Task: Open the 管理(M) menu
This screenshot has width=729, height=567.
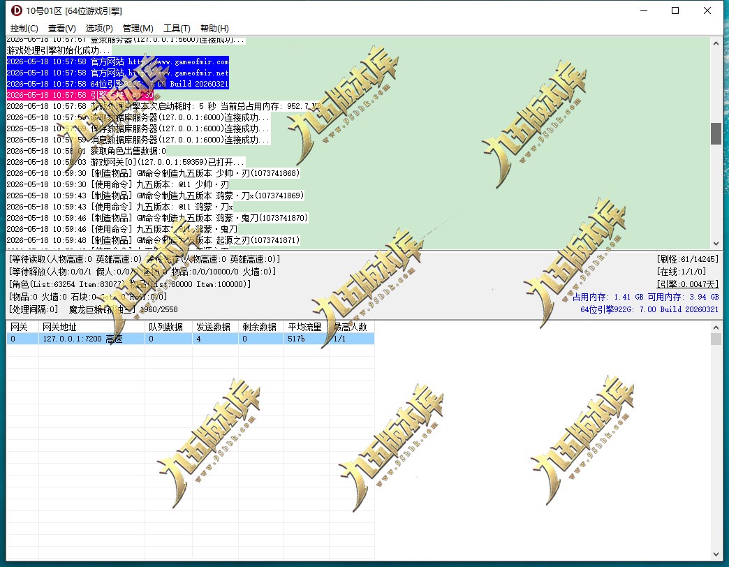Action: (138, 29)
